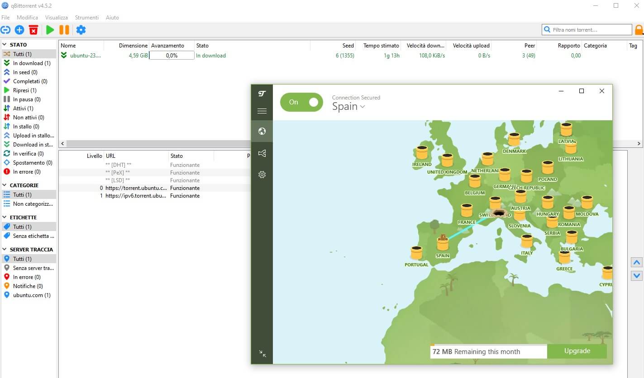Sort by Dimensione column header
Image resolution: width=644 pixels, height=378 pixels.
coord(126,46)
